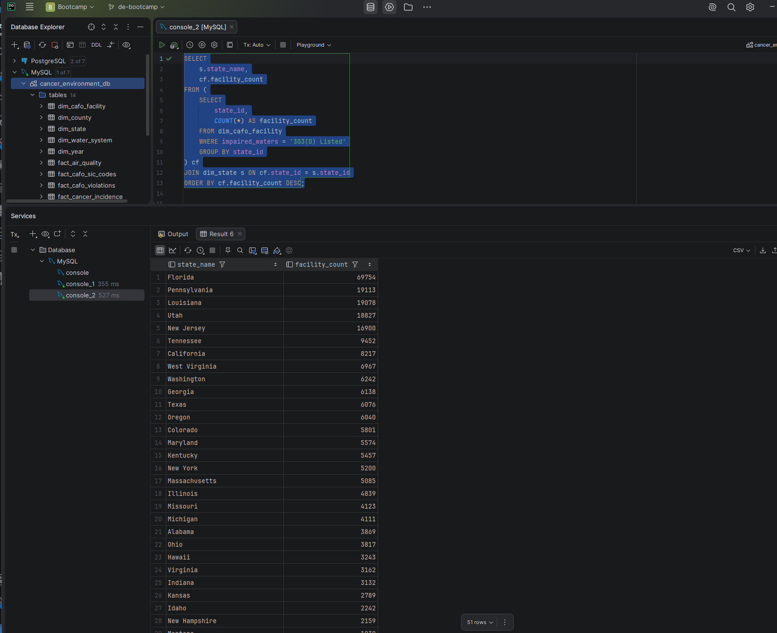Toggle Services view options eye icon
Image resolution: width=777 pixels, height=633 pixels.
point(45,234)
